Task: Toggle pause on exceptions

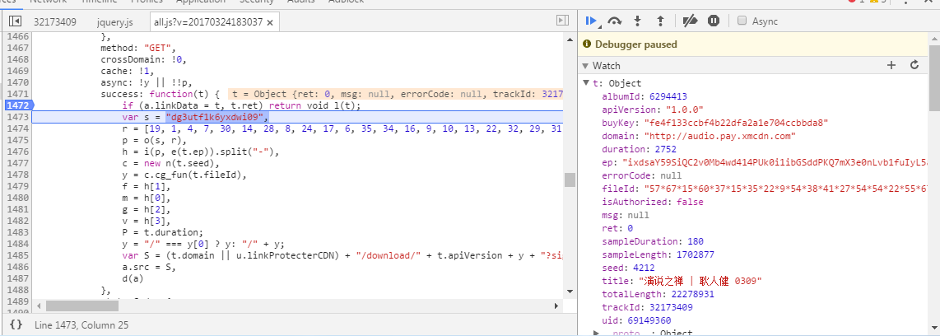Action: tap(714, 21)
